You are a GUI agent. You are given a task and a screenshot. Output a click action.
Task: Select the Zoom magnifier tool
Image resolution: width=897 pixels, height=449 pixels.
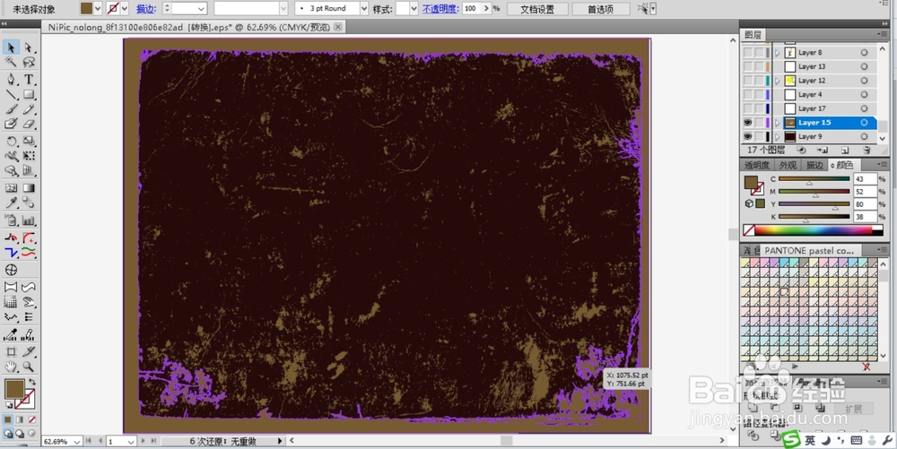[x=29, y=367]
